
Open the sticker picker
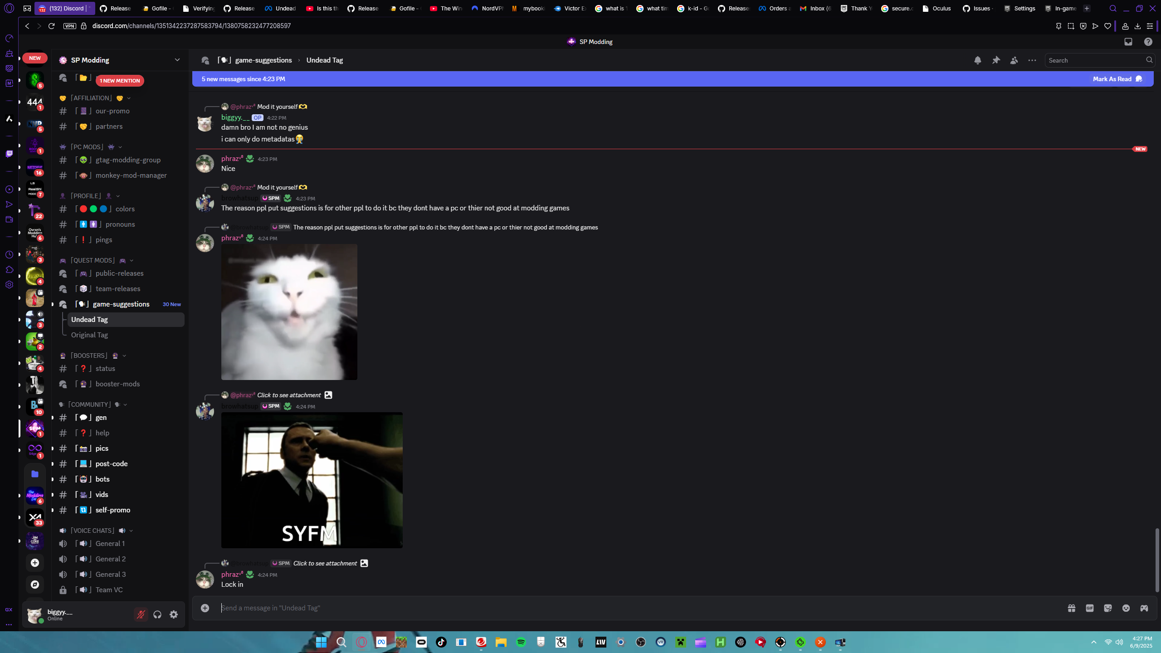click(x=1108, y=608)
